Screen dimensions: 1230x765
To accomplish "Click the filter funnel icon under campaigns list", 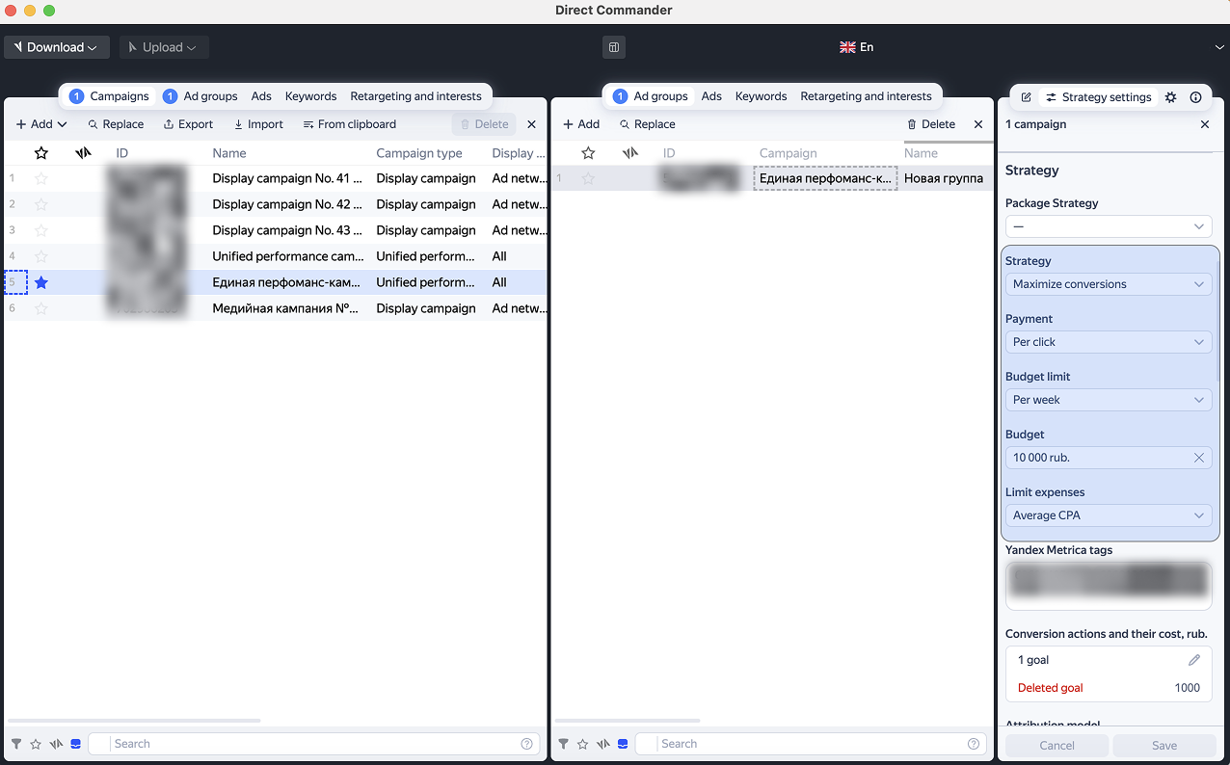I will click(16, 744).
